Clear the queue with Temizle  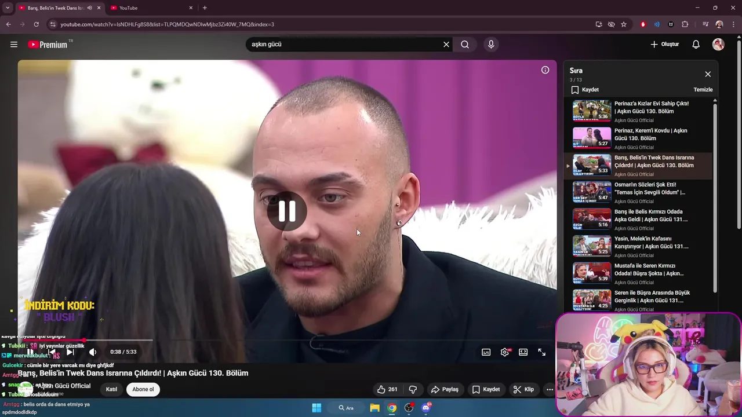703,90
